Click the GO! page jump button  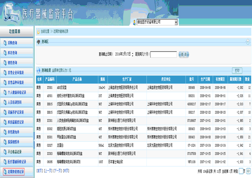pos(248,171)
